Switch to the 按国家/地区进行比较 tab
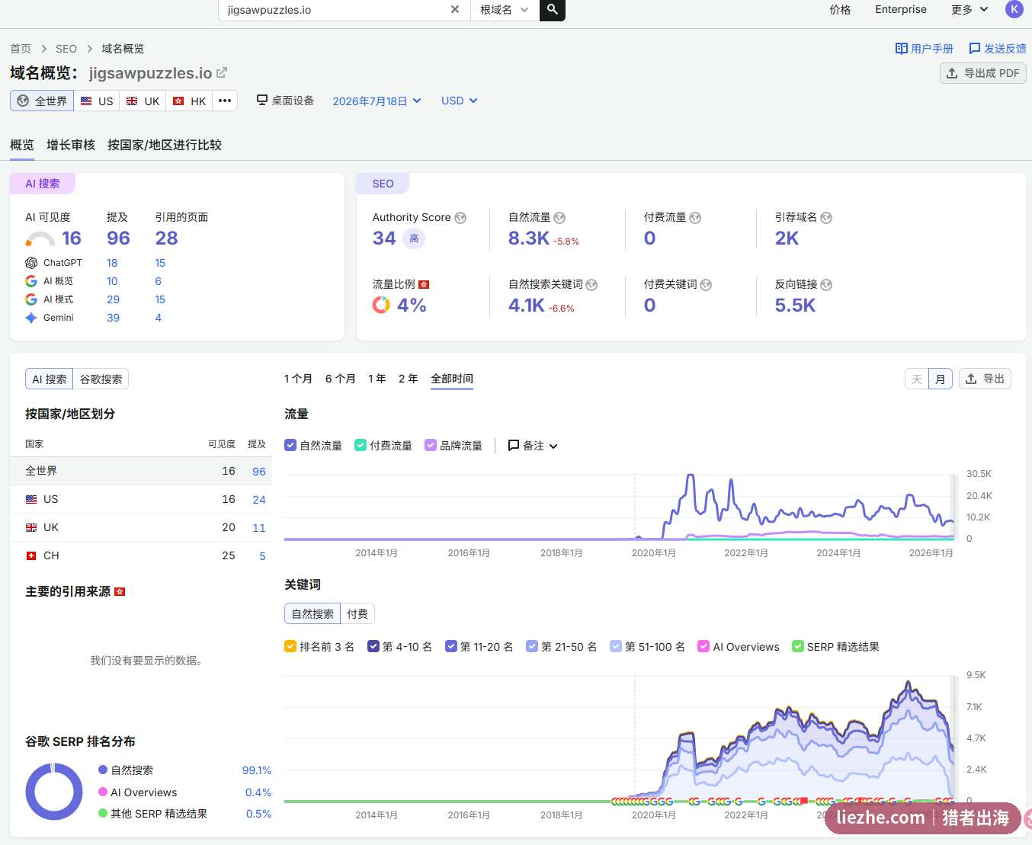1032x845 pixels. pyautogui.click(x=165, y=145)
